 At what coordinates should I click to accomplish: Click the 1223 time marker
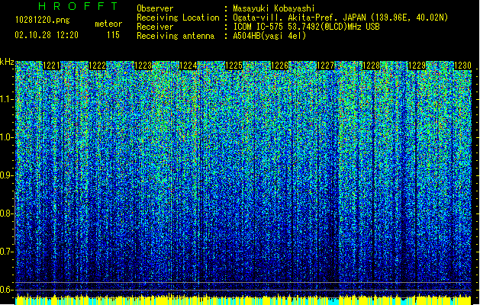[143, 66]
